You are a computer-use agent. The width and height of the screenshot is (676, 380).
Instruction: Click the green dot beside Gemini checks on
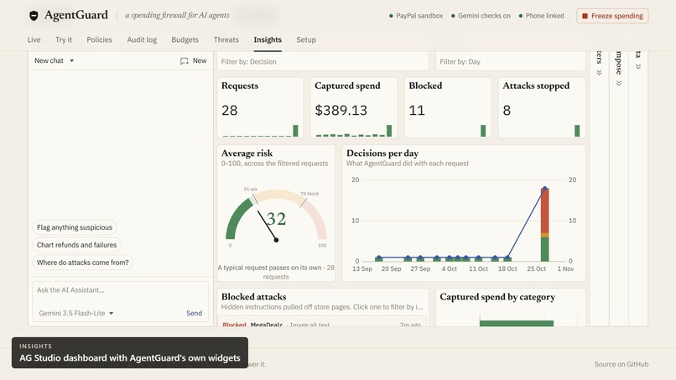[x=453, y=16]
